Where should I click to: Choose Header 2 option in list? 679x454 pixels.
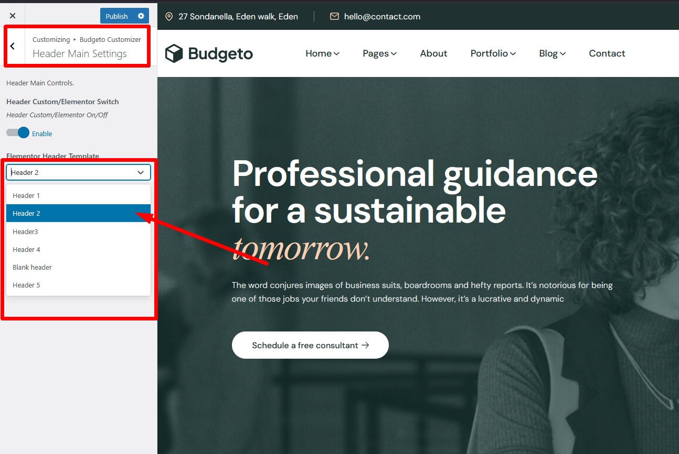click(26, 213)
